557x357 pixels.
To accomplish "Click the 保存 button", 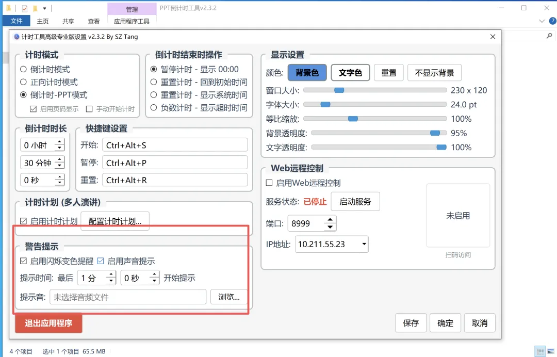I will pyautogui.click(x=411, y=323).
